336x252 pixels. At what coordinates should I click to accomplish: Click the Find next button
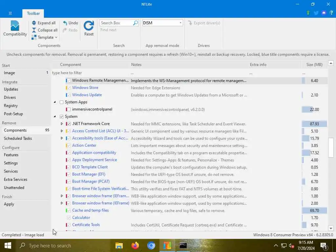(108, 30)
